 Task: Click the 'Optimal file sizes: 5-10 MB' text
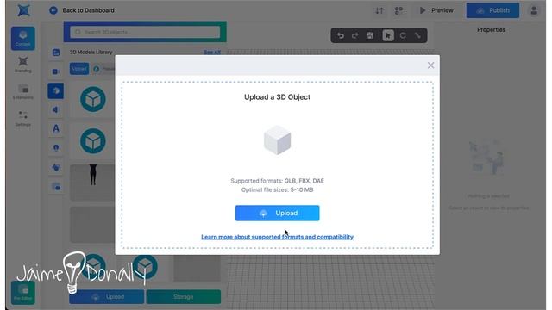coord(277,189)
